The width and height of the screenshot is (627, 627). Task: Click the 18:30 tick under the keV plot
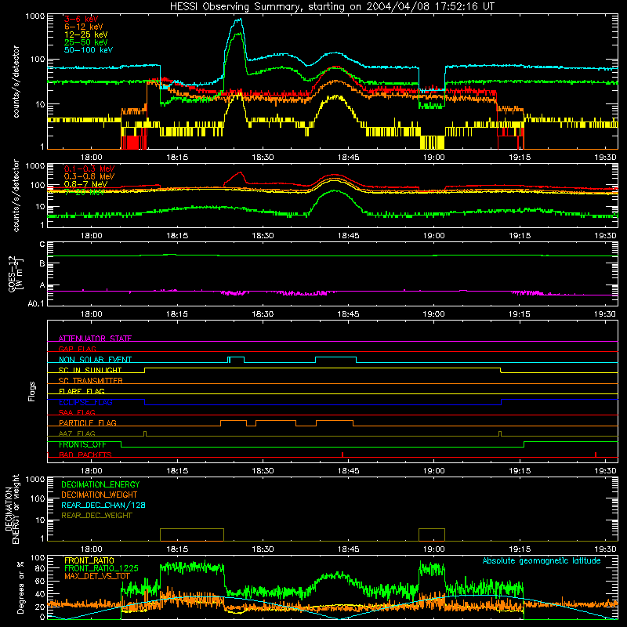pyautogui.click(x=263, y=158)
